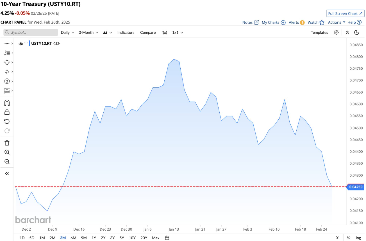Select the line drawing tool in sidebar
Viewport: 366px width, 241px height.
[7, 44]
